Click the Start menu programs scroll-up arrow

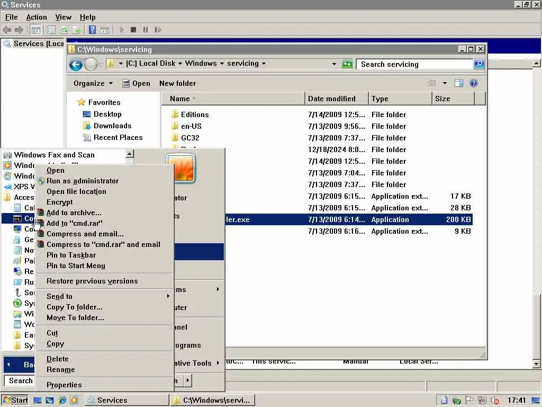[x=129, y=154]
